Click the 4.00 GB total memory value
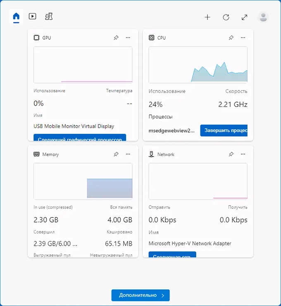This screenshot has width=281, height=306. [120, 220]
